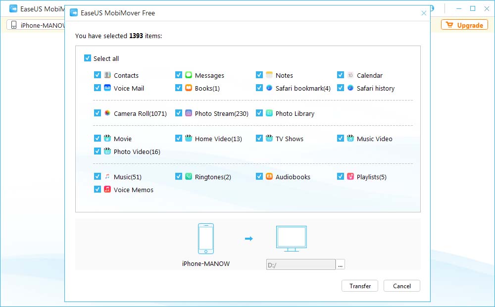Click the iPhone device illustration

(x=206, y=239)
